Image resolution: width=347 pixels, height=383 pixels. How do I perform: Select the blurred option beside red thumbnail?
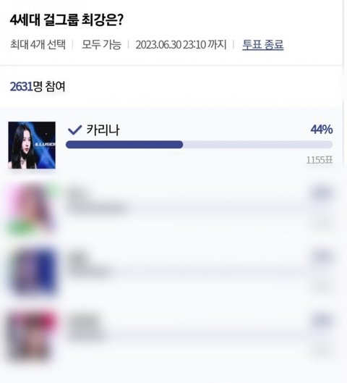[x=85, y=327]
